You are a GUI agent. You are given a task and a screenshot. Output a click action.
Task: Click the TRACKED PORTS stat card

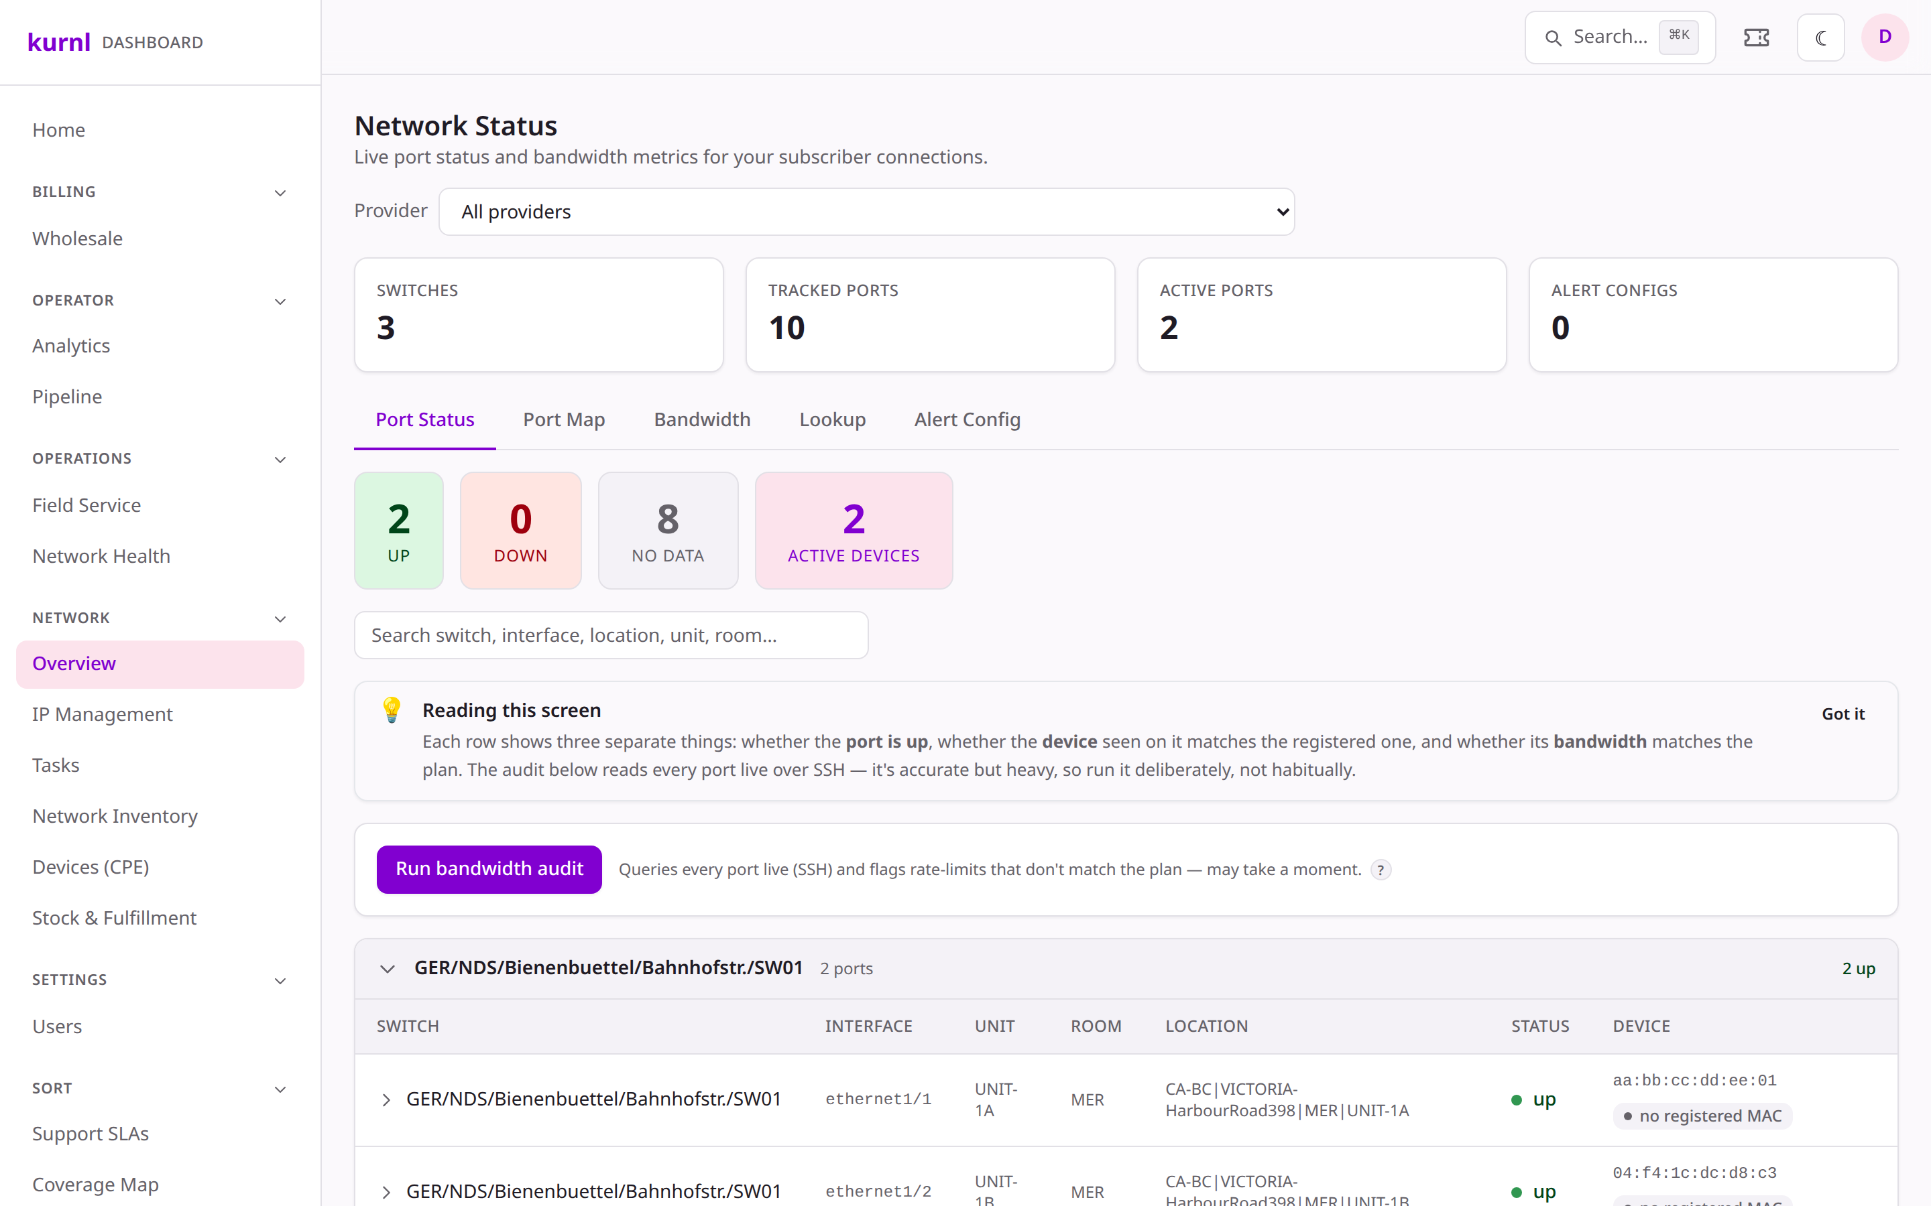click(931, 314)
